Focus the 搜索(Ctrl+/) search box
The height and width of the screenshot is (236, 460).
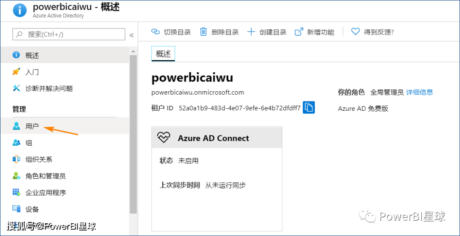[x=69, y=34]
